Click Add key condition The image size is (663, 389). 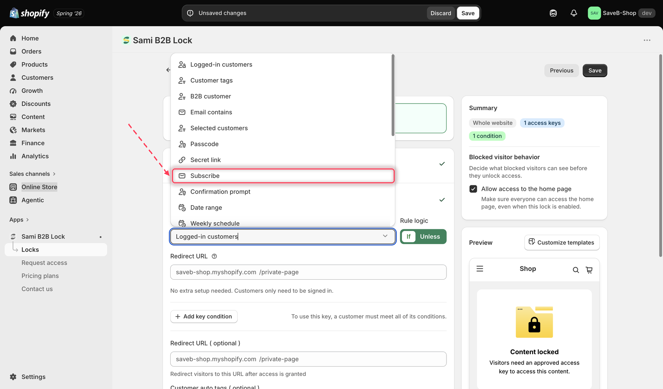[x=204, y=317]
